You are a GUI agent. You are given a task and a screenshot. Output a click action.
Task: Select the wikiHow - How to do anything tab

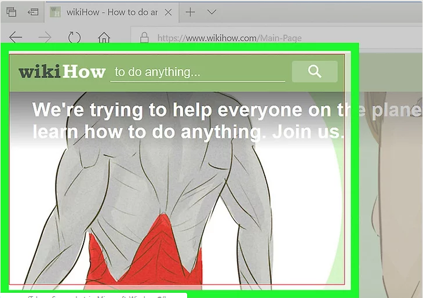[x=111, y=12]
